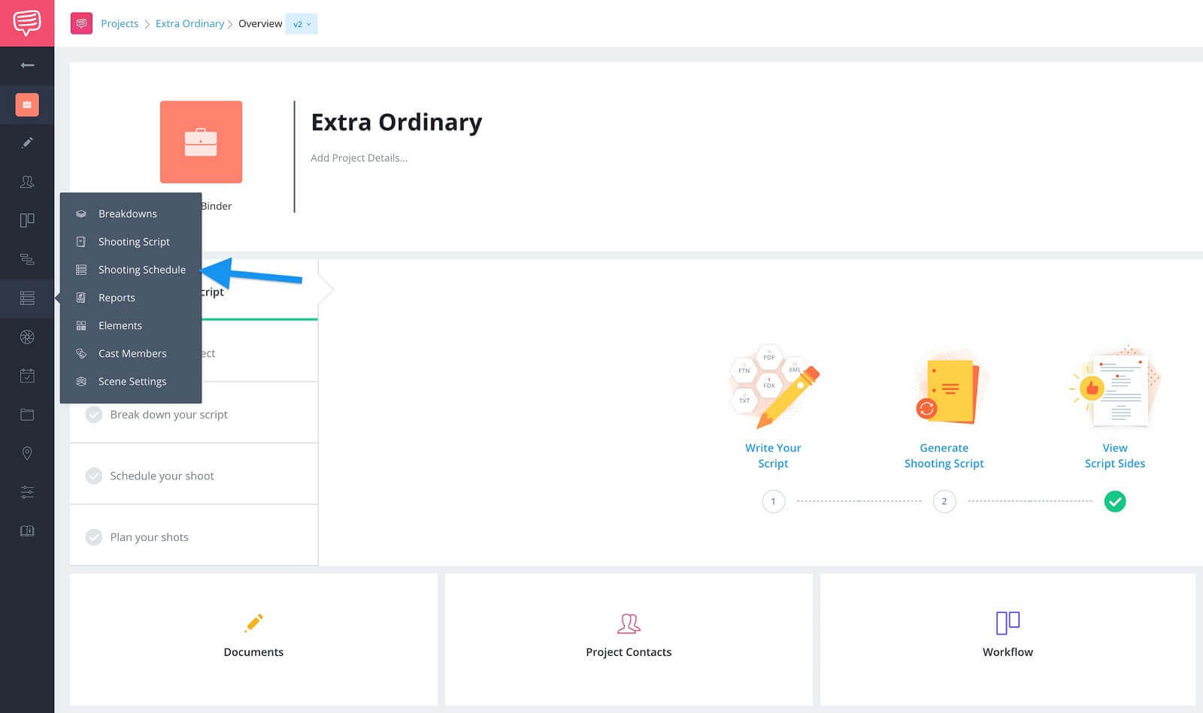Open the pencil writing tool in sidebar
Image resolution: width=1203 pixels, height=713 pixels.
click(x=27, y=143)
